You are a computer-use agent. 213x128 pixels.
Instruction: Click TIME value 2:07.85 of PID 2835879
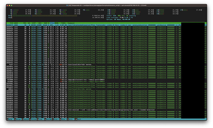64,25
